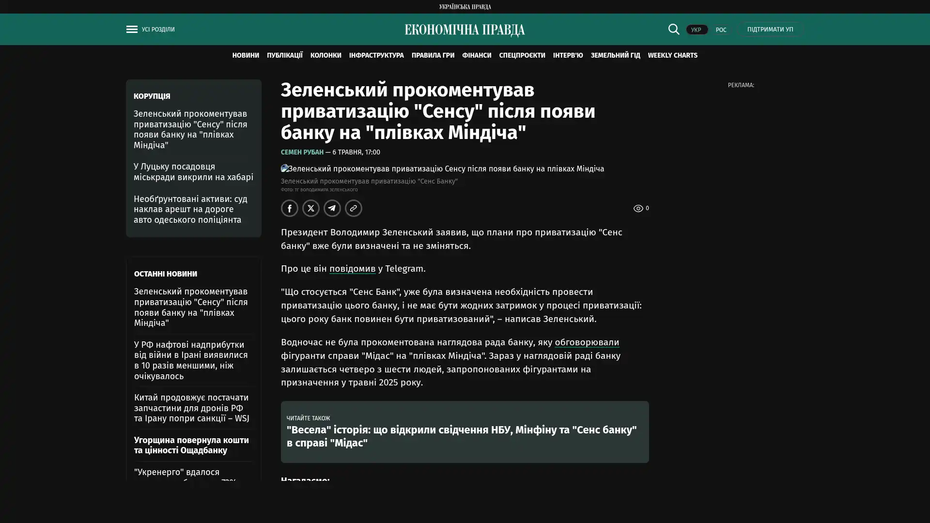
Task: Click the Економічна правда logo
Action: pyautogui.click(x=465, y=30)
